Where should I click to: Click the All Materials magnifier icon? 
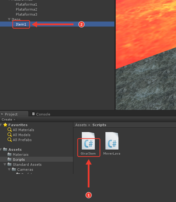[x=10, y=130]
